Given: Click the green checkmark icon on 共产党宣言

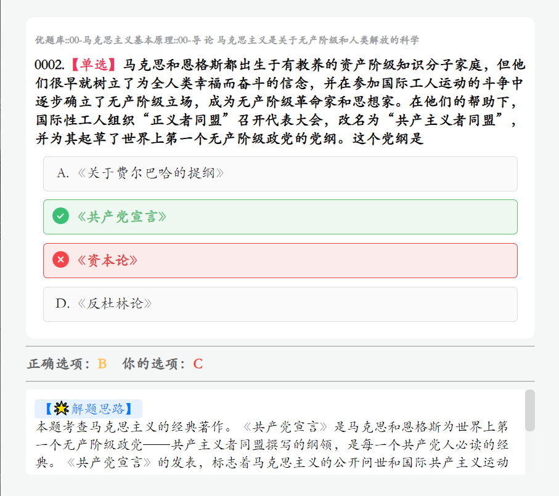Looking at the screenshot, I should coord(60,216).
